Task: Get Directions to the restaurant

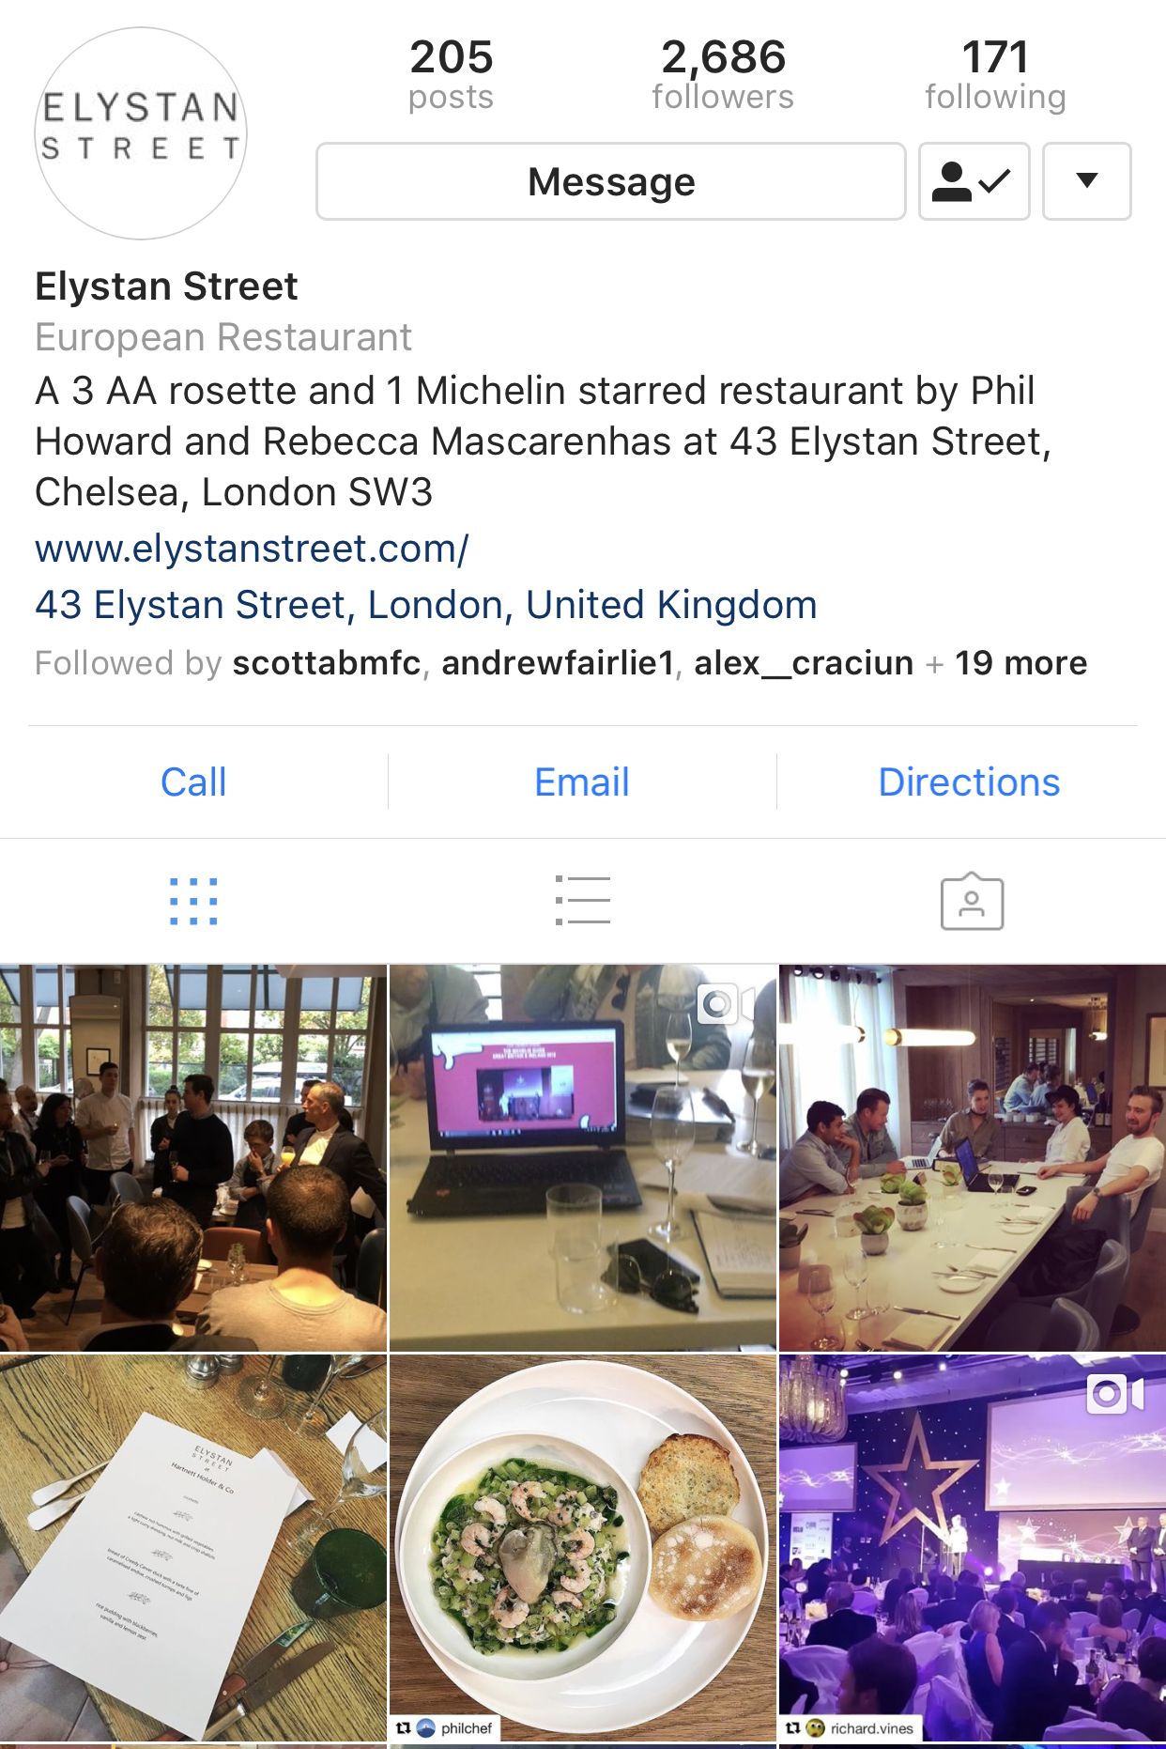Action: (x=970, y=782)
